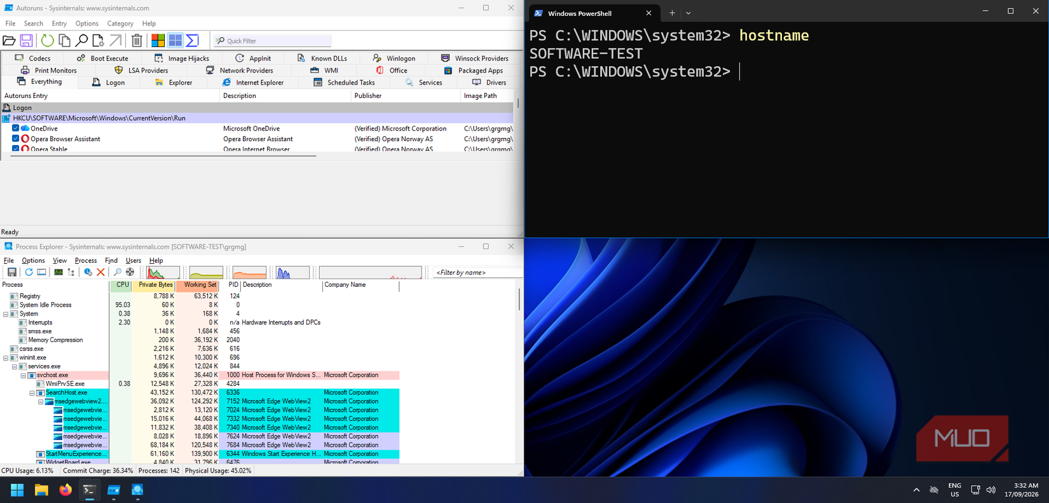This screenshot has width=1049, height=503.
Task: Open File Explorer from the taskbar
Action: pyautogui.click(x=41, y=490)
